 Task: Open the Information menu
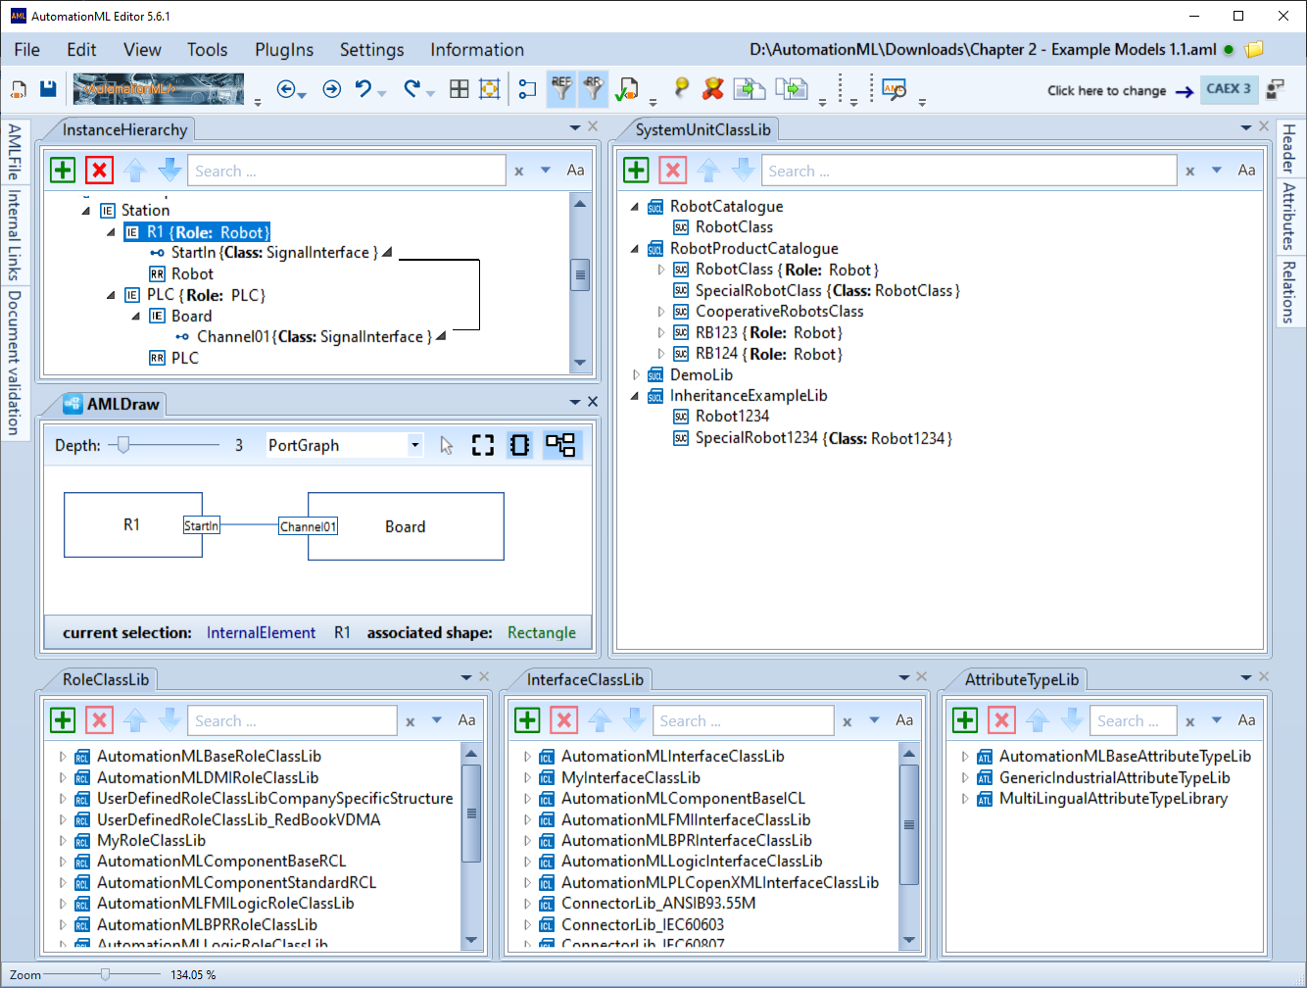[x=477, y=50]
